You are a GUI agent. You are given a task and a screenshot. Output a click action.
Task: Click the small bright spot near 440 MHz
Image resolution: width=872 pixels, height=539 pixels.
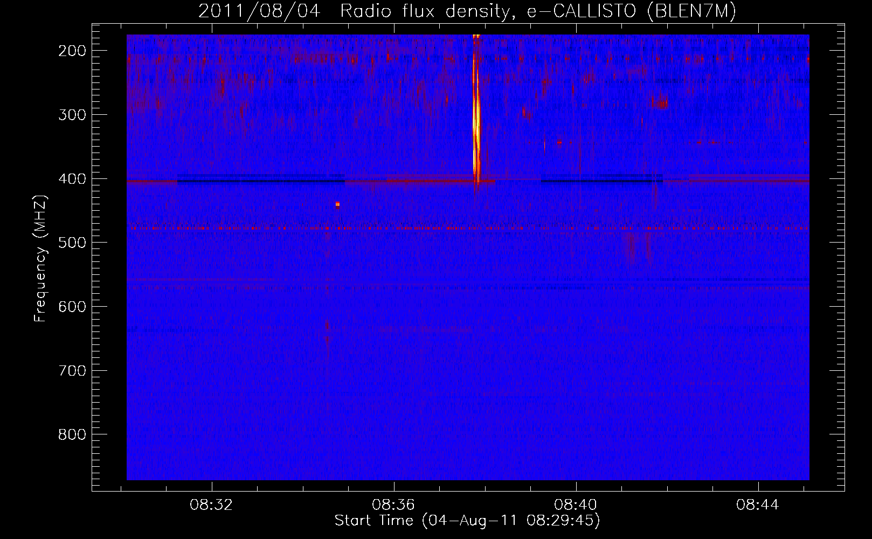click(337, 204)
